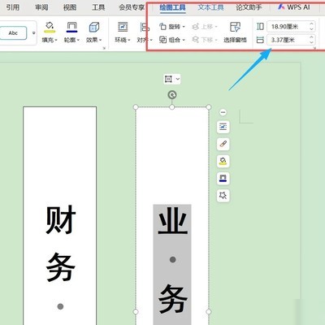This screenshot has width=325, height=325.
Task: Expand the layout options chevron above textbox
Action: click(178, 79)
